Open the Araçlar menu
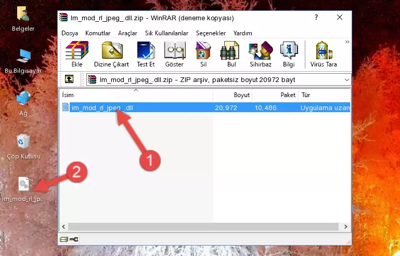Screen dimensions: 400x256 pos(127,33)
